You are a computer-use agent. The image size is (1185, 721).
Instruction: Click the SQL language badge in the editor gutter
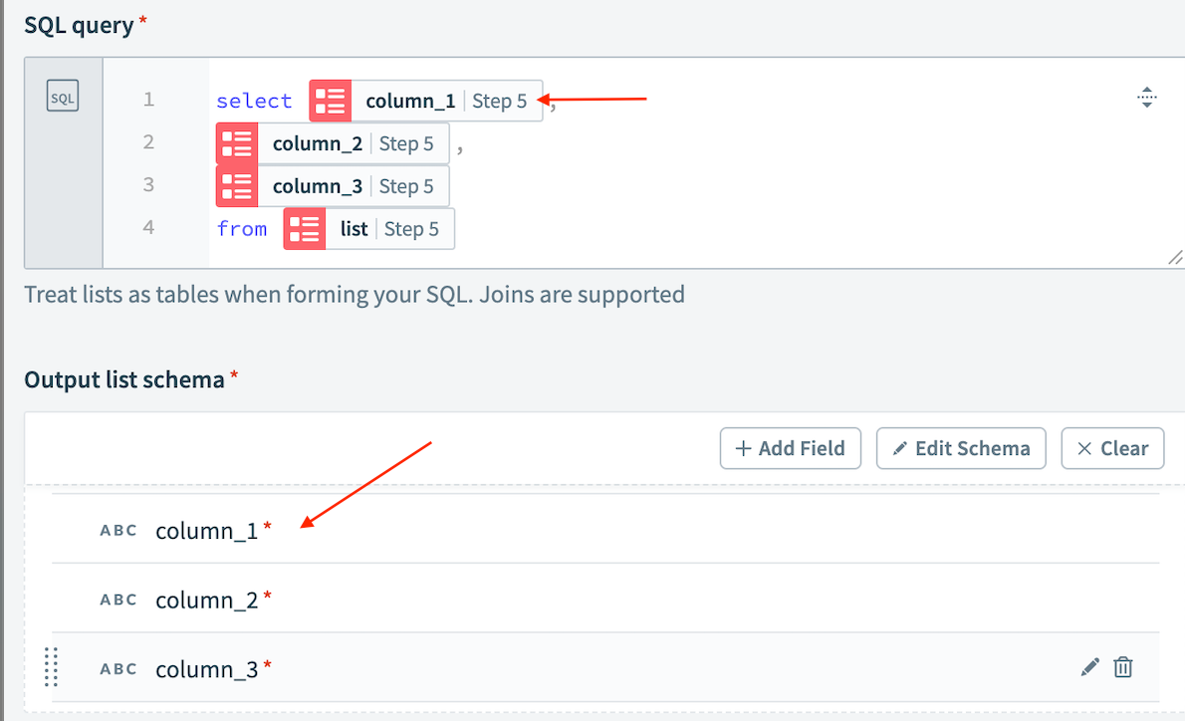point(62,95)
